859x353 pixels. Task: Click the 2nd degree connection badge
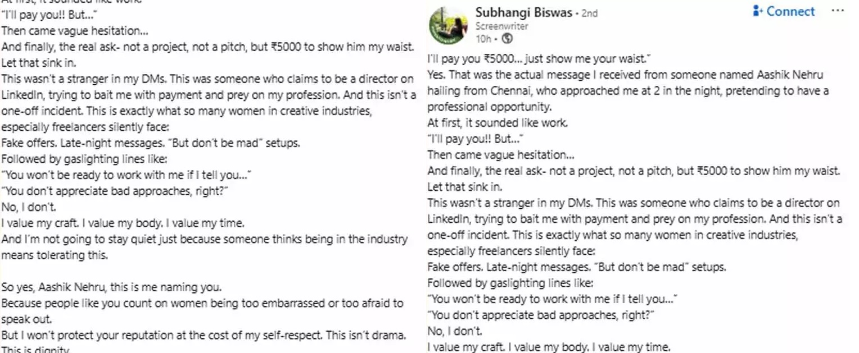pyautogui.click(x=589, y=13)
